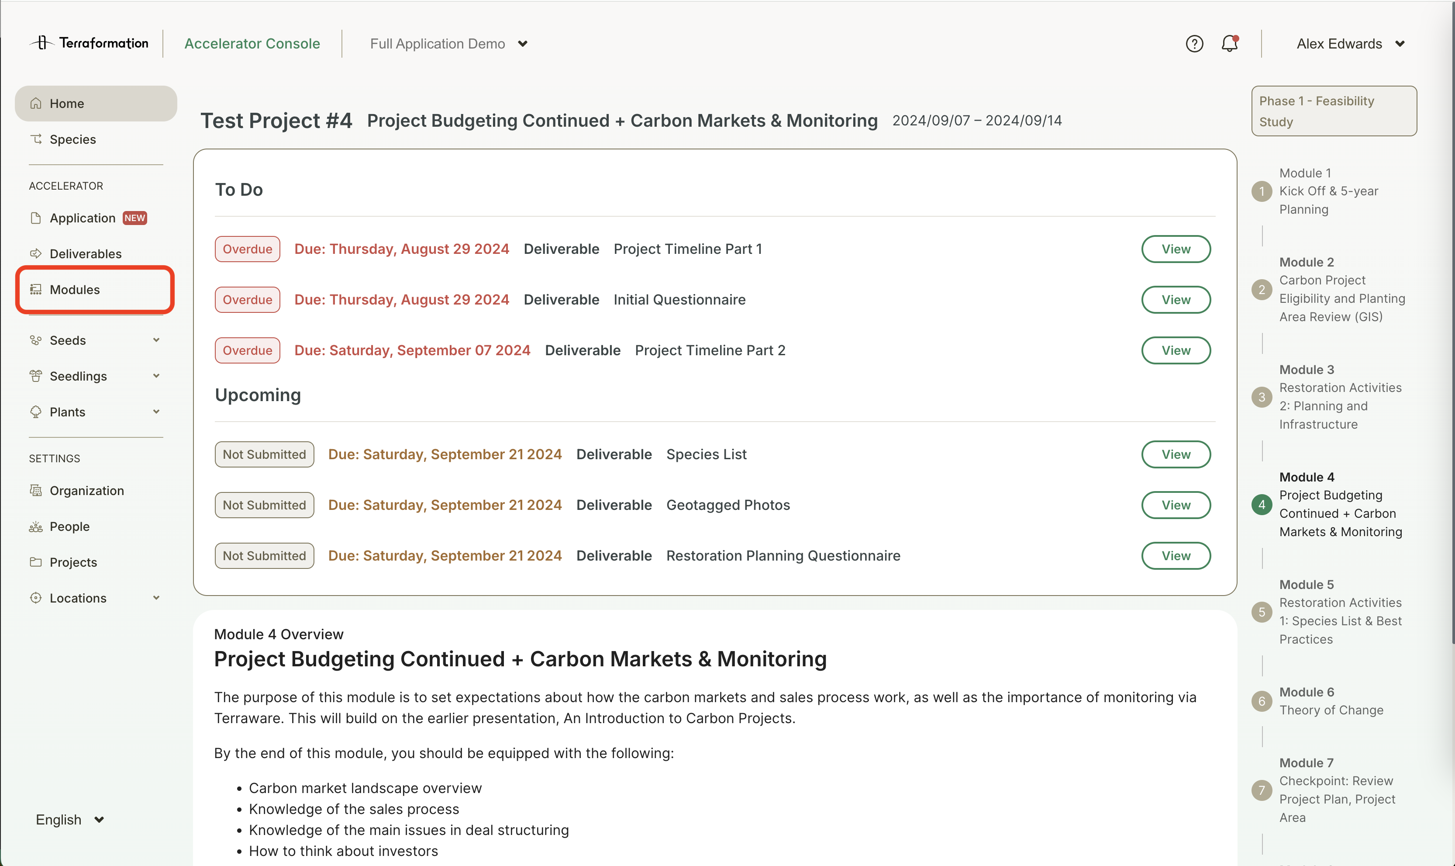Open the Full Application Demo dropdown
Viewport: 1455px width, 866px height.
448,43
